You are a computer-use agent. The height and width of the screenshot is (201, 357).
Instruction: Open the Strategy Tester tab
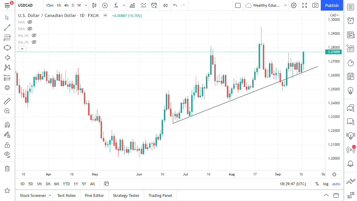click(x=126, y=195)
